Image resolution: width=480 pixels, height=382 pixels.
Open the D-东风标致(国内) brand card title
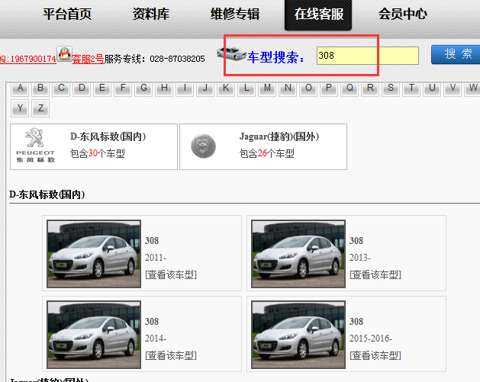click(x=108, y=136)
